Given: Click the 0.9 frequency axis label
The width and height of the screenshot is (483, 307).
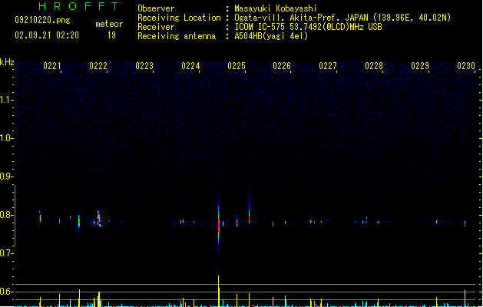Looking at the screenshot, I should tap(6, 177).
